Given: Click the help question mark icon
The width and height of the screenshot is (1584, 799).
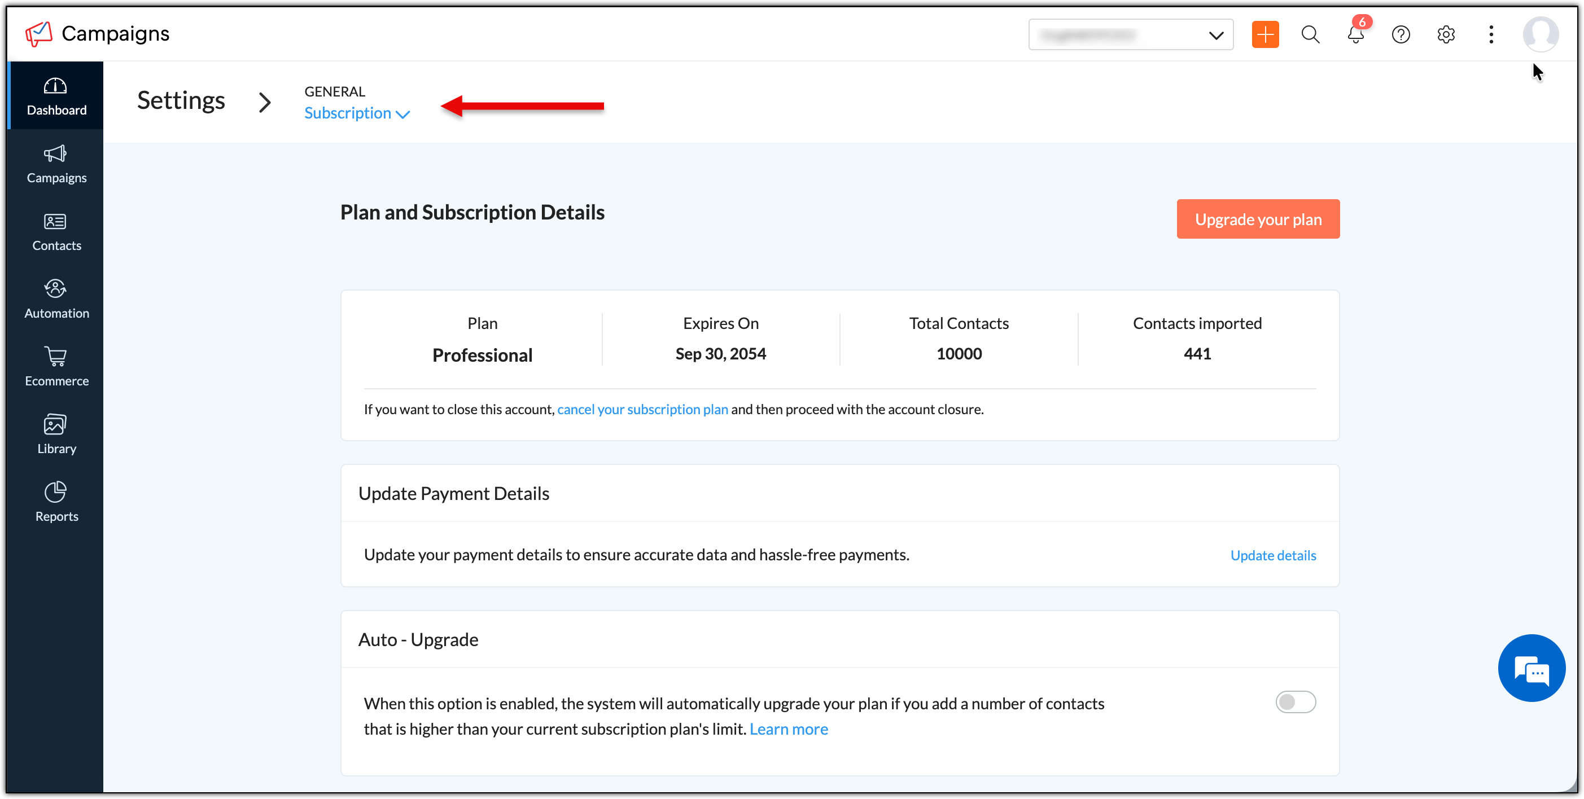Looking at the screenshot, I should click(1401, 34).
